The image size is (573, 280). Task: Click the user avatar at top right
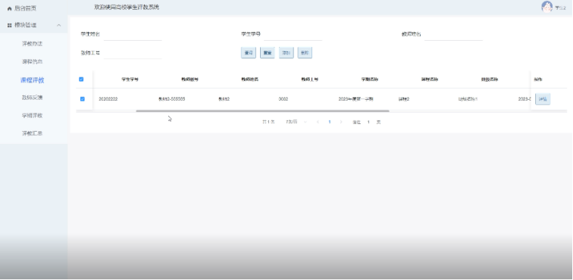tap(546, 7)
